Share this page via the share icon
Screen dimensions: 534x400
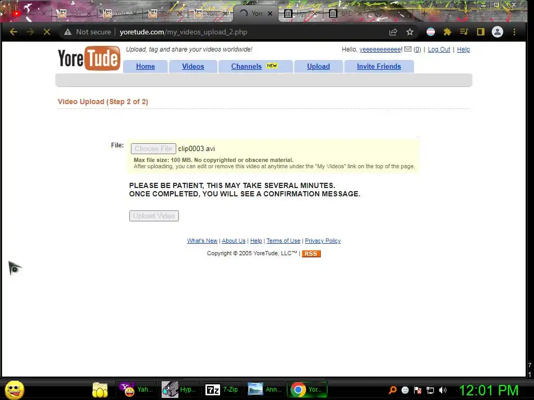(393, 32)
